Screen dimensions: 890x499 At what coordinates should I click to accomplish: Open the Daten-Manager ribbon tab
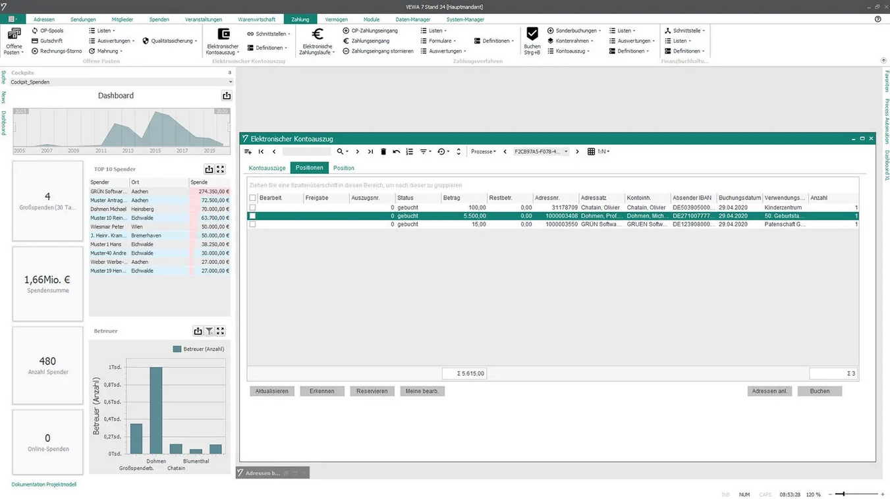[x=413, y=19]
